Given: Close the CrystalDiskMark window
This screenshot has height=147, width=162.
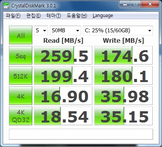Looking at the screenshot, I should coord(150,4).
